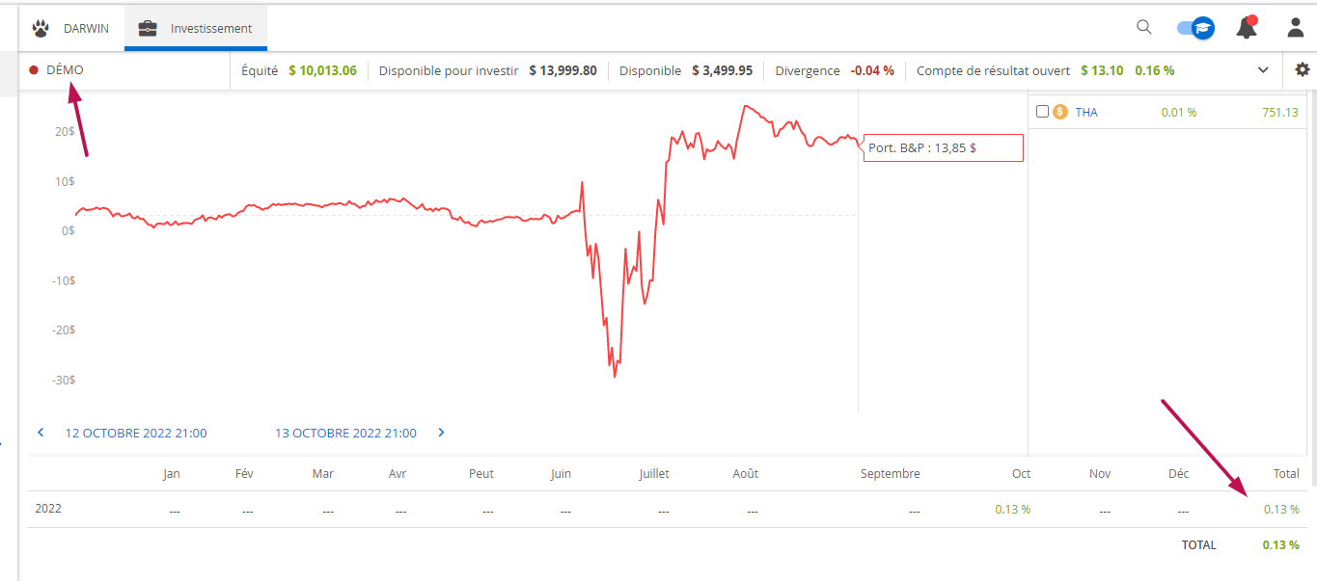Open the notifications bell icon

(x=1247, y=28)
